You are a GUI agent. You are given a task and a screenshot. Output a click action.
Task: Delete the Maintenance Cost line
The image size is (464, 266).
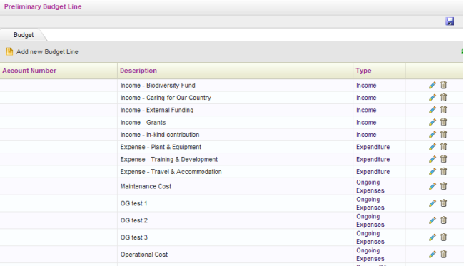pos(443,186)
